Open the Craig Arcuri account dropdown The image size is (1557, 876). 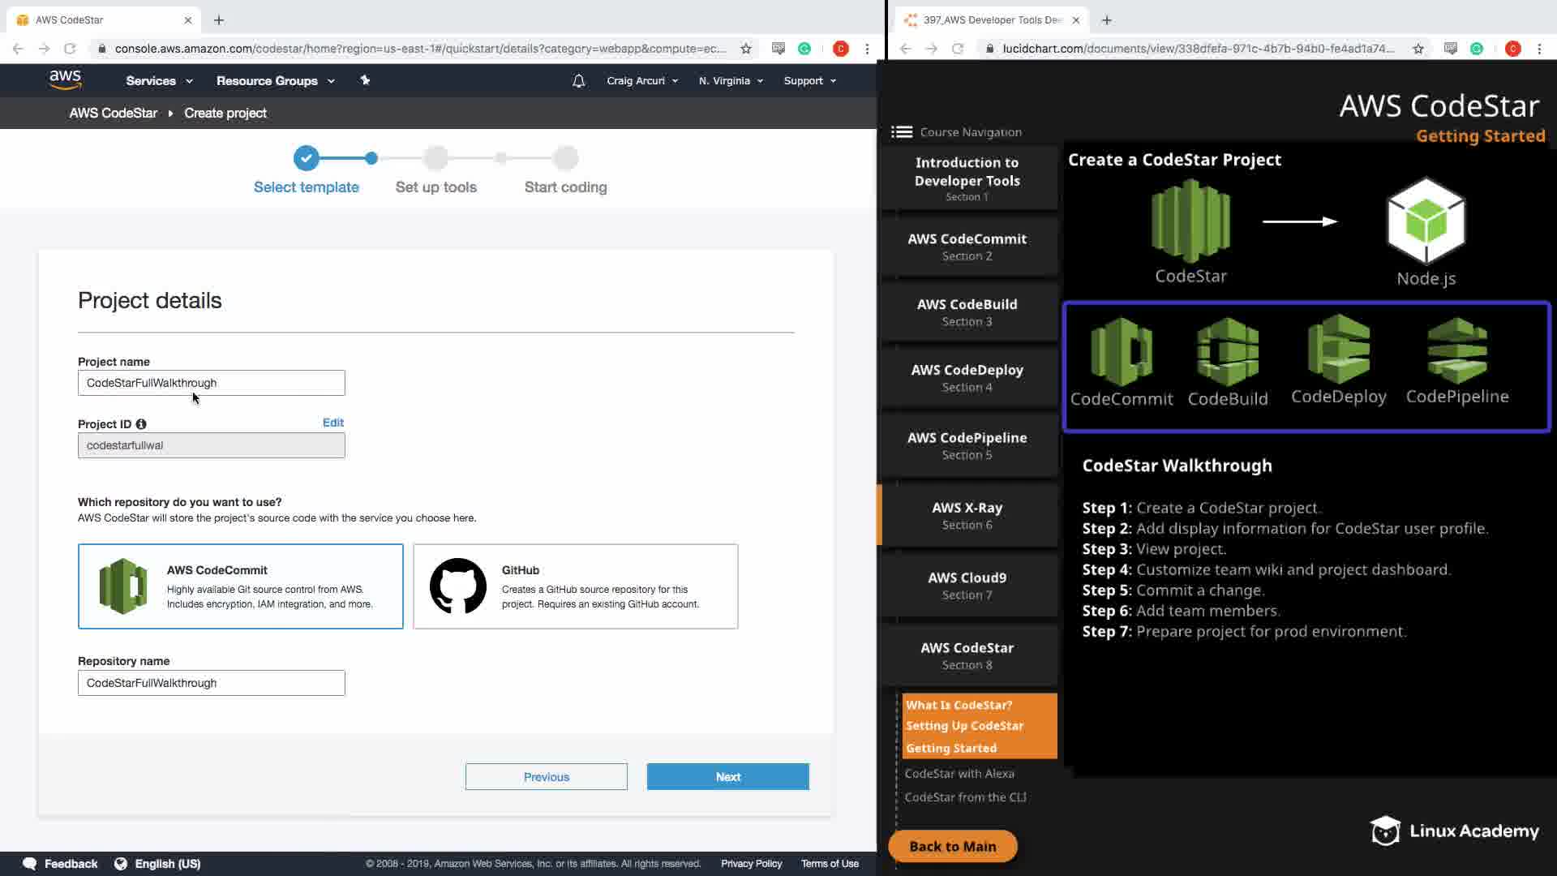pos(641,81)
